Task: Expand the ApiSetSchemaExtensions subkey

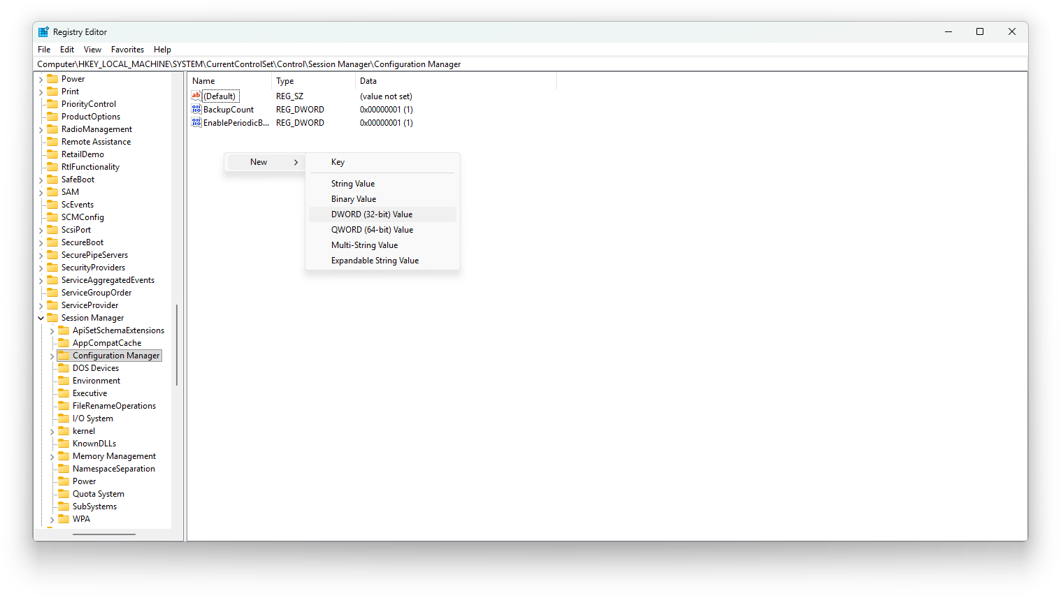Action: point(52,331)
